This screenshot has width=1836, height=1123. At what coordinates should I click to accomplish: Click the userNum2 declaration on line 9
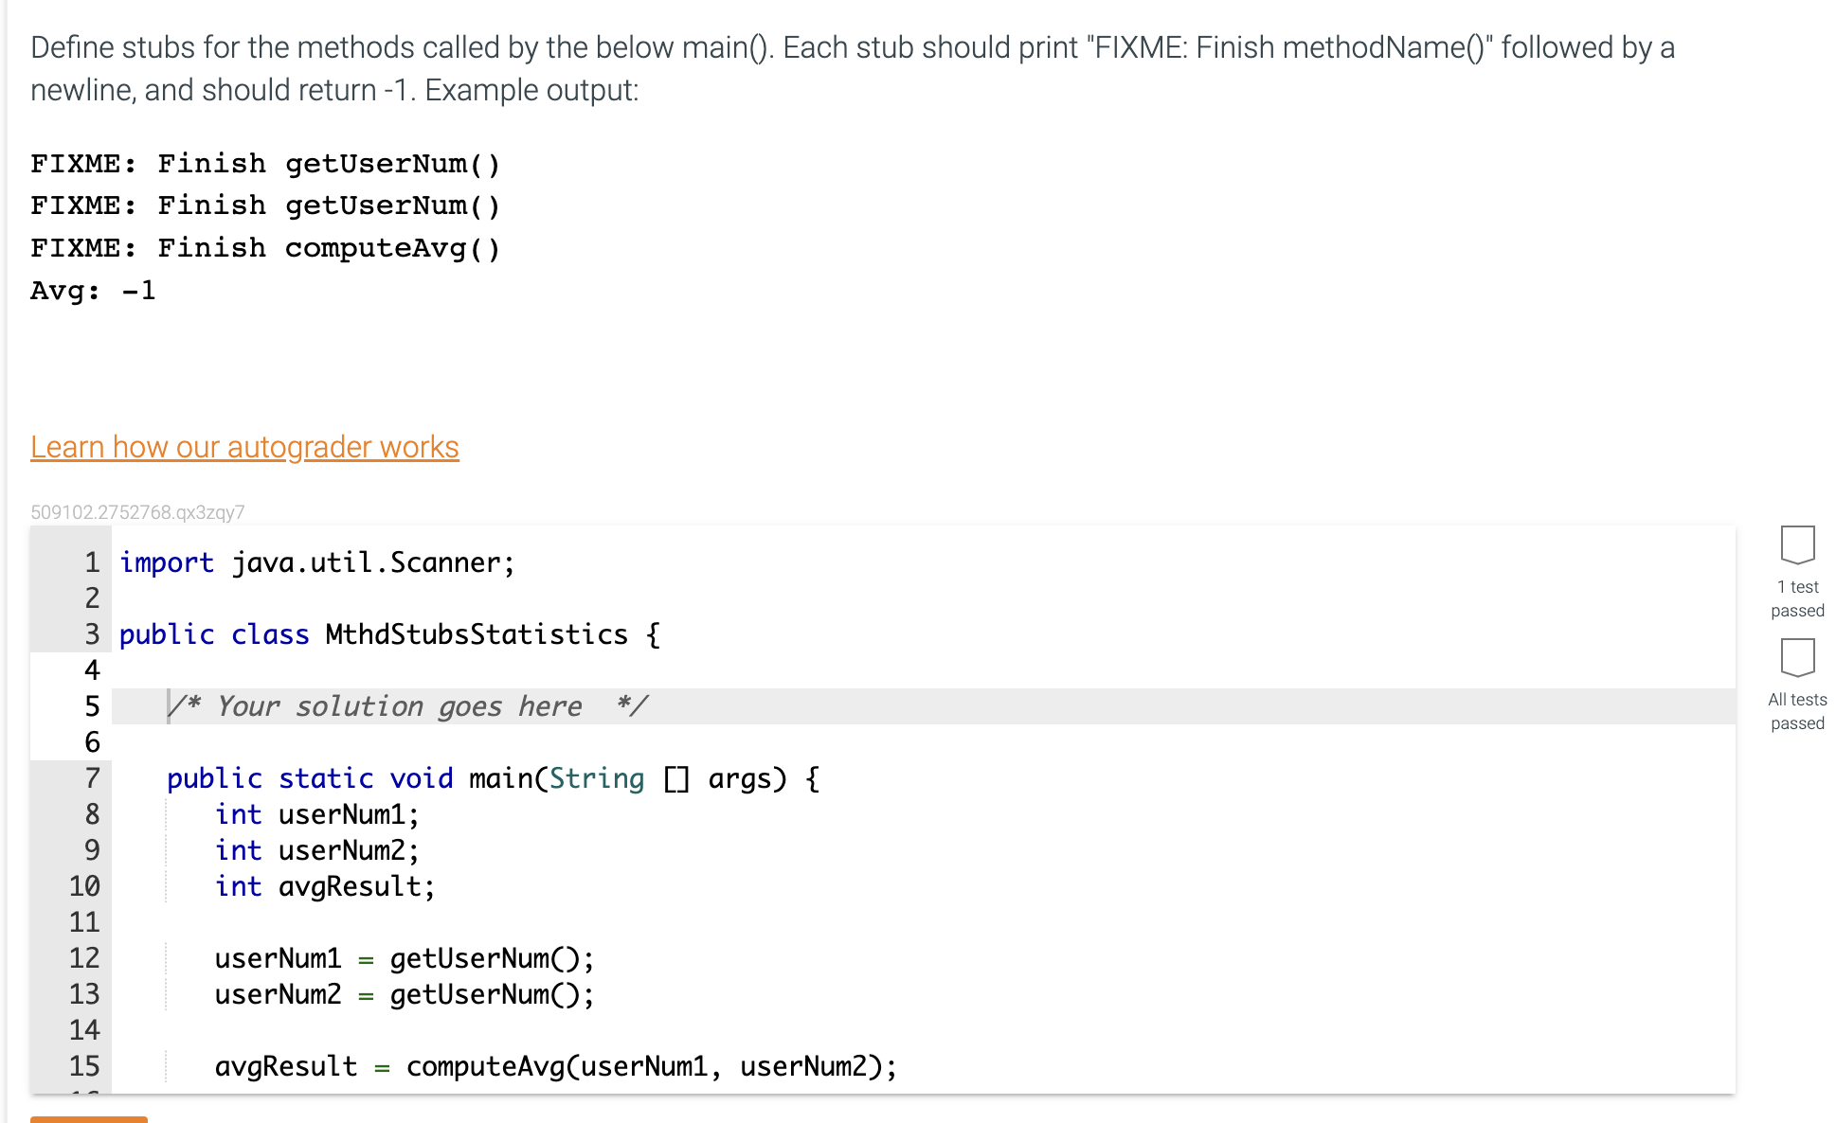316,849
